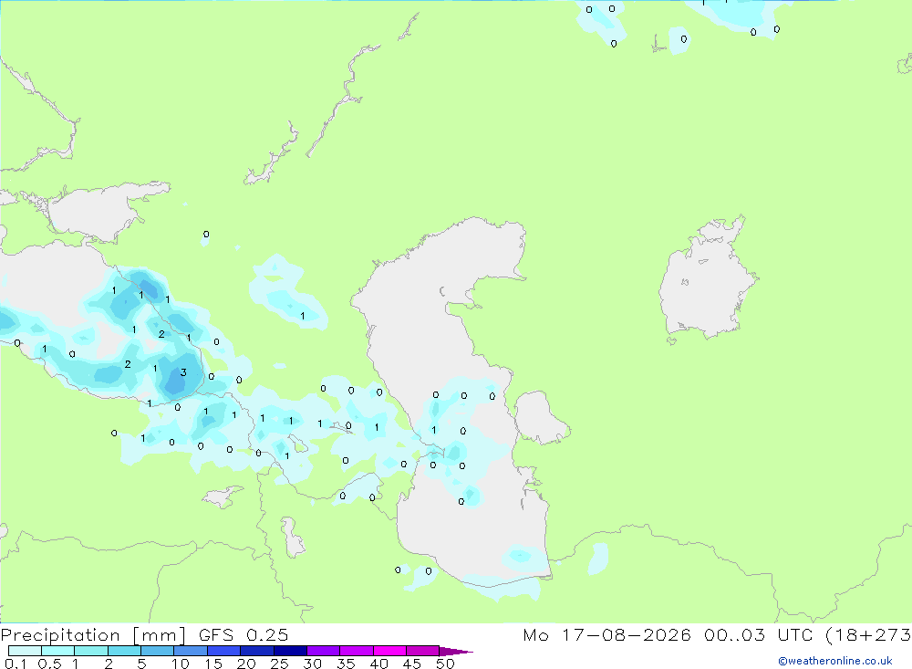Select the 35–40 mm violet legend swatch
The width and height of the screenshot is (912, 669).
tap(357, 651)
